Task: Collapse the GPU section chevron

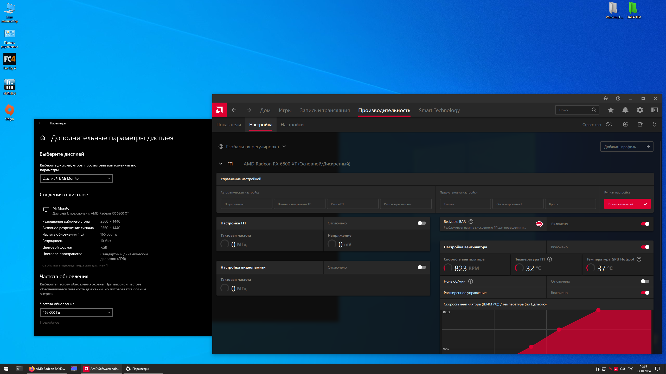Action: [221, 164]
